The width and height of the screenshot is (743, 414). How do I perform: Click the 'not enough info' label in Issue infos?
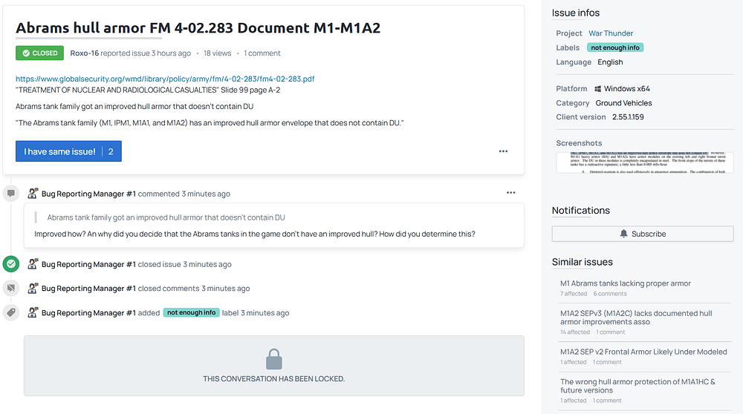[615, 47]
